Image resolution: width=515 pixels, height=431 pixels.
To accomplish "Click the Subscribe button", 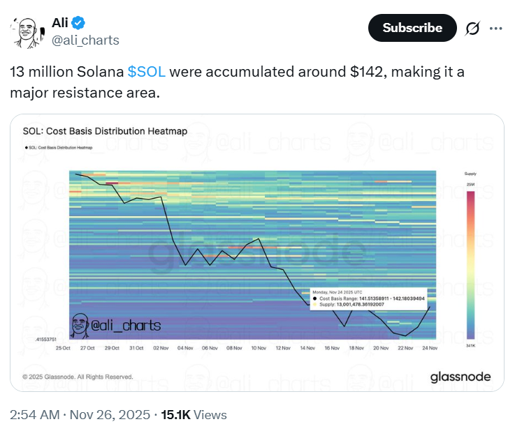I will coord(412,28).
